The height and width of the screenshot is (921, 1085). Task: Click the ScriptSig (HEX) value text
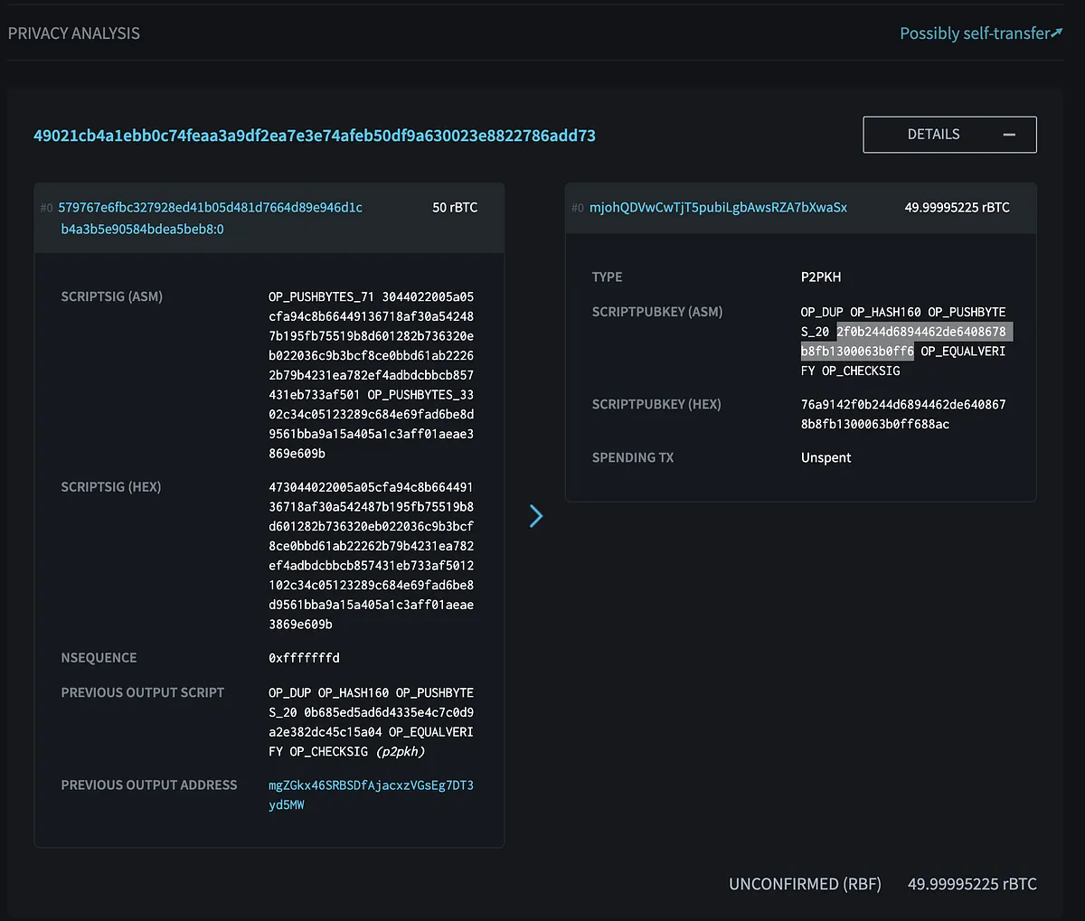click(371, 555)
